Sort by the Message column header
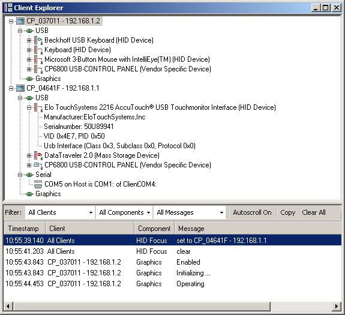This screenshot has width=345, height=315. point(258,229)
